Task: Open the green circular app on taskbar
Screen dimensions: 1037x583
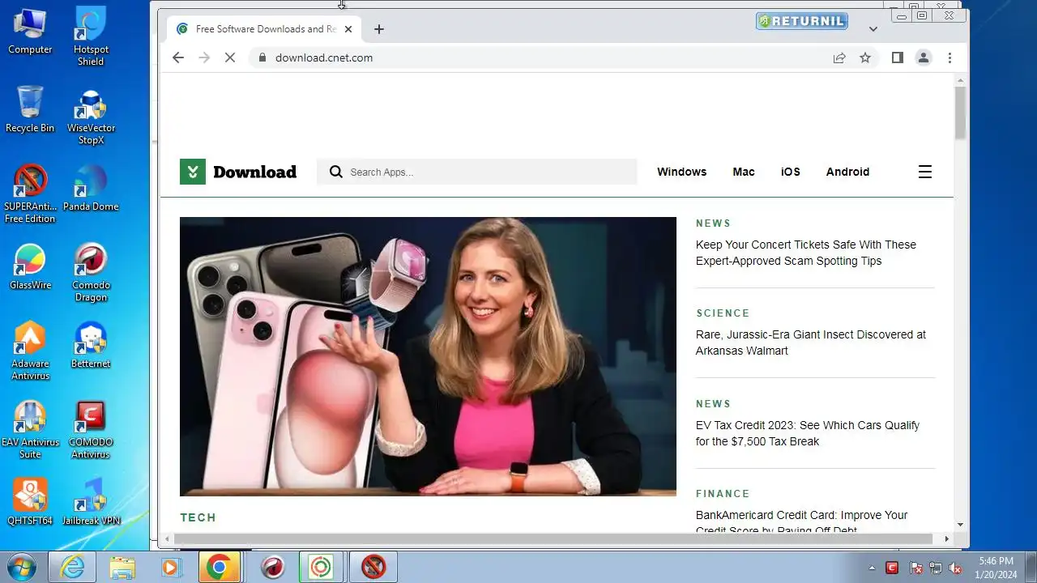Action: 322,567
